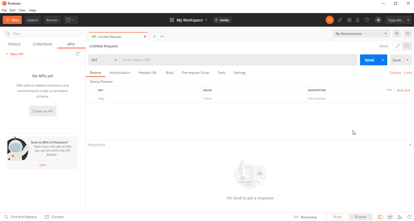Open the Send button dropdown arrow

click(382, 60)
